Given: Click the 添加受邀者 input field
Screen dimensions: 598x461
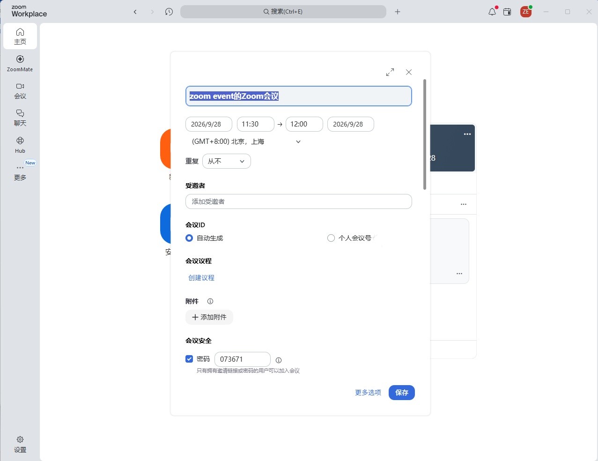Looking at the screenshot, I should [299, 201].
